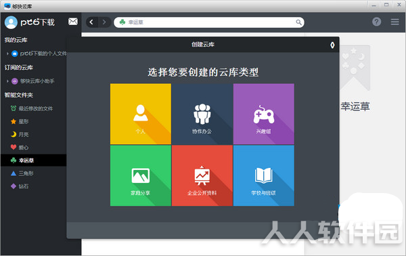Choose the 家庭分享 family sharing tile

[141, 175]
